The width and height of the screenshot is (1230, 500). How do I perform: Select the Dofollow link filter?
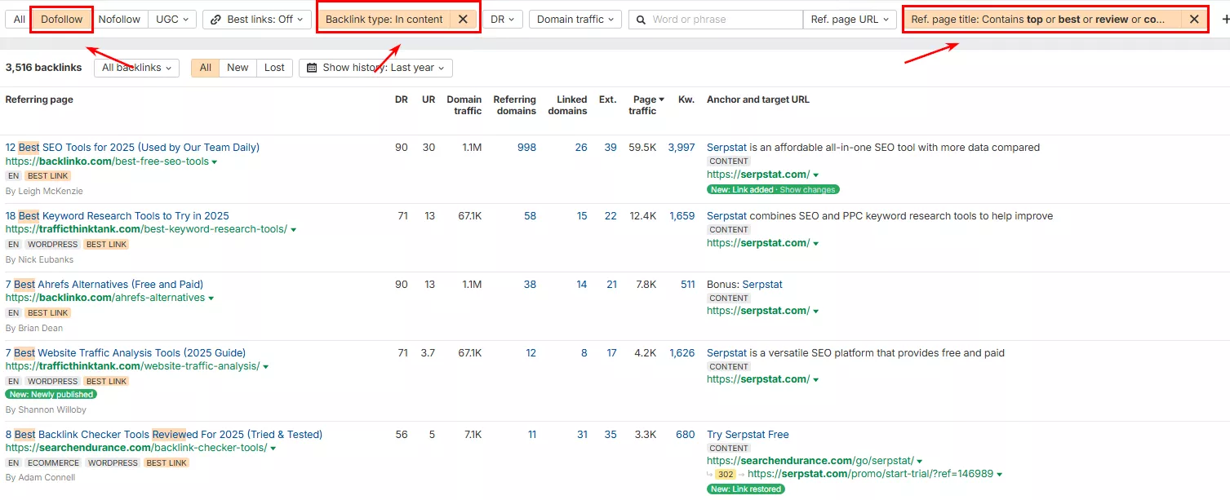(x=62, y=20)
